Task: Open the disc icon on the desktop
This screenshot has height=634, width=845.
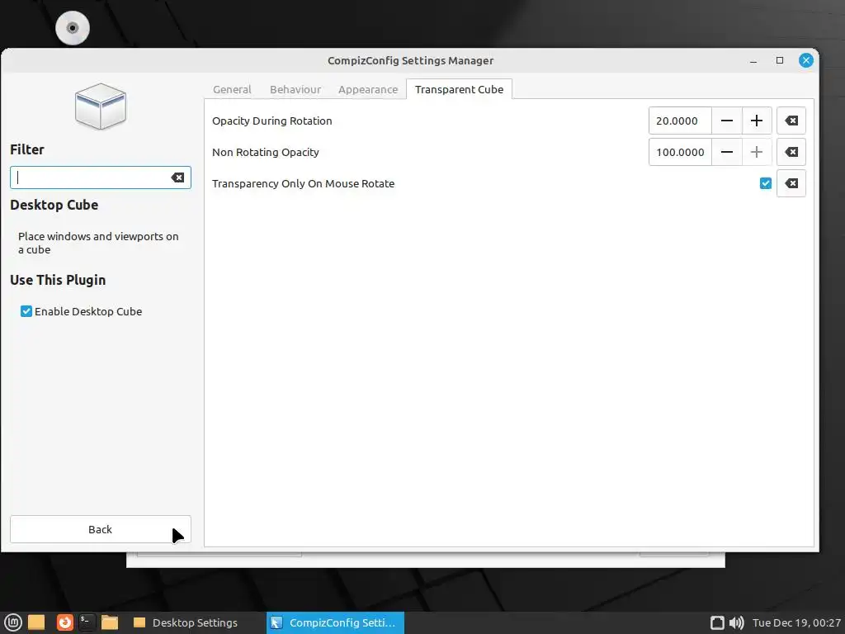Action: tap(73, 27)
